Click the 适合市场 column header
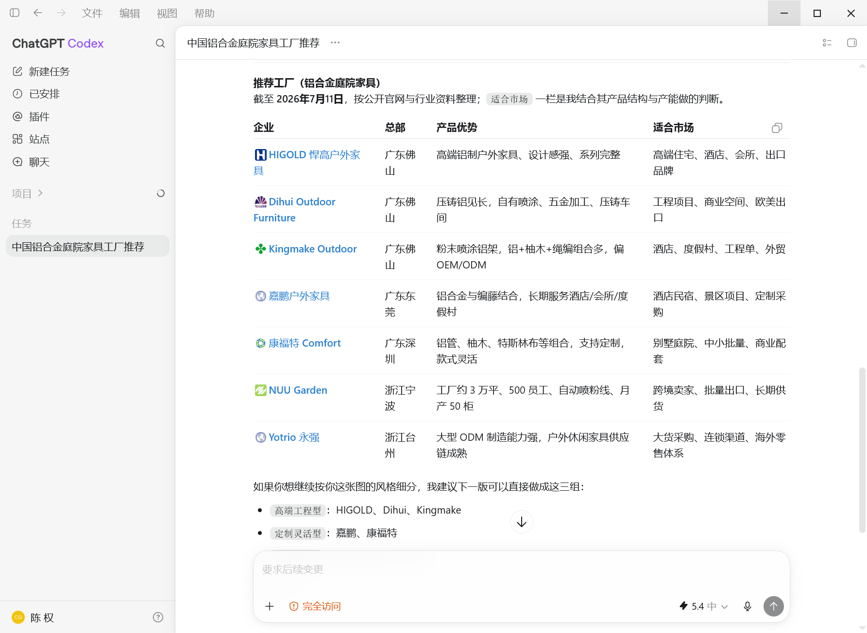This screenshot has height=633, width=867. click(673, 127)
